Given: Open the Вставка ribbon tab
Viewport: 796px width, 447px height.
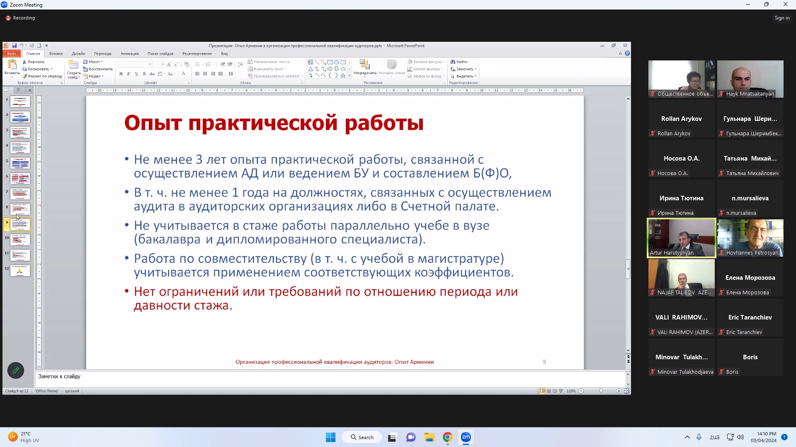Looking at the screenshot, I should [56, 54].
